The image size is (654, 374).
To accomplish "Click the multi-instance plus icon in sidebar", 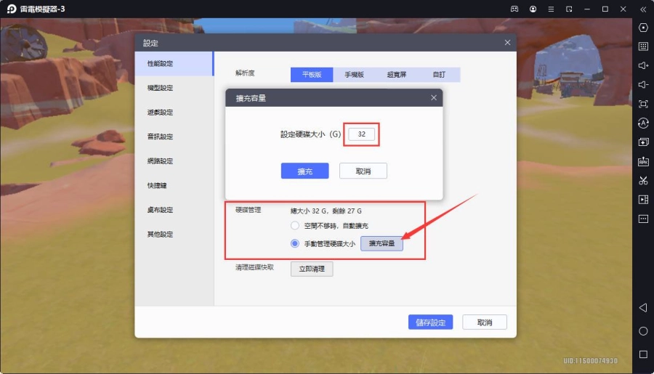I will pos(643,142).
